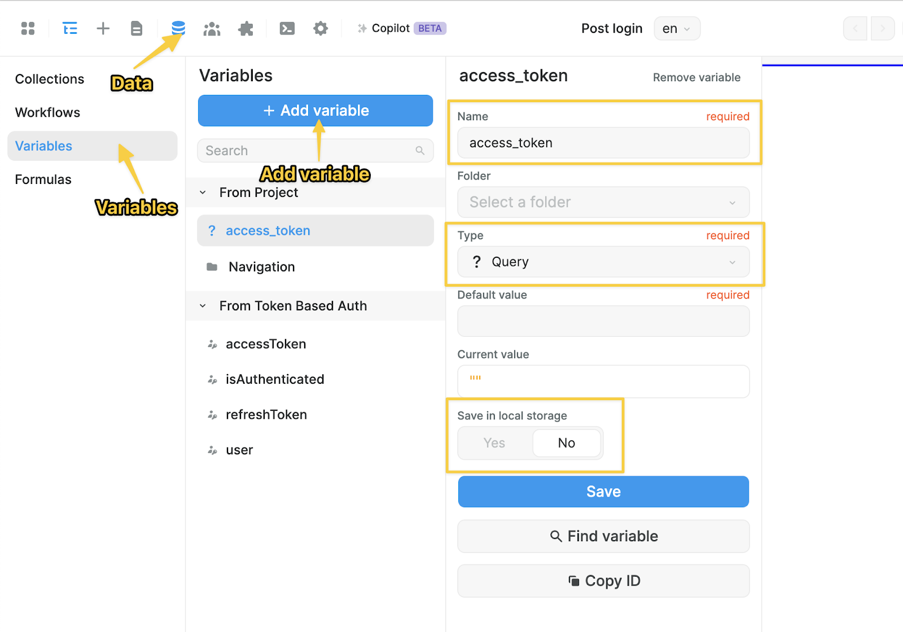The image size is (903, 632).
Task: Open the plugins puzzle icon
Action: (246, 28)
